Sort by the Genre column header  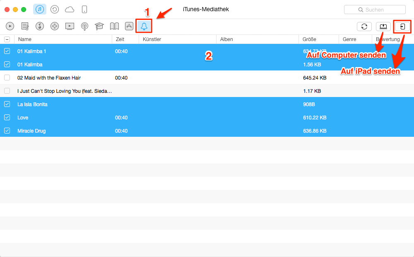pos(355,39)
